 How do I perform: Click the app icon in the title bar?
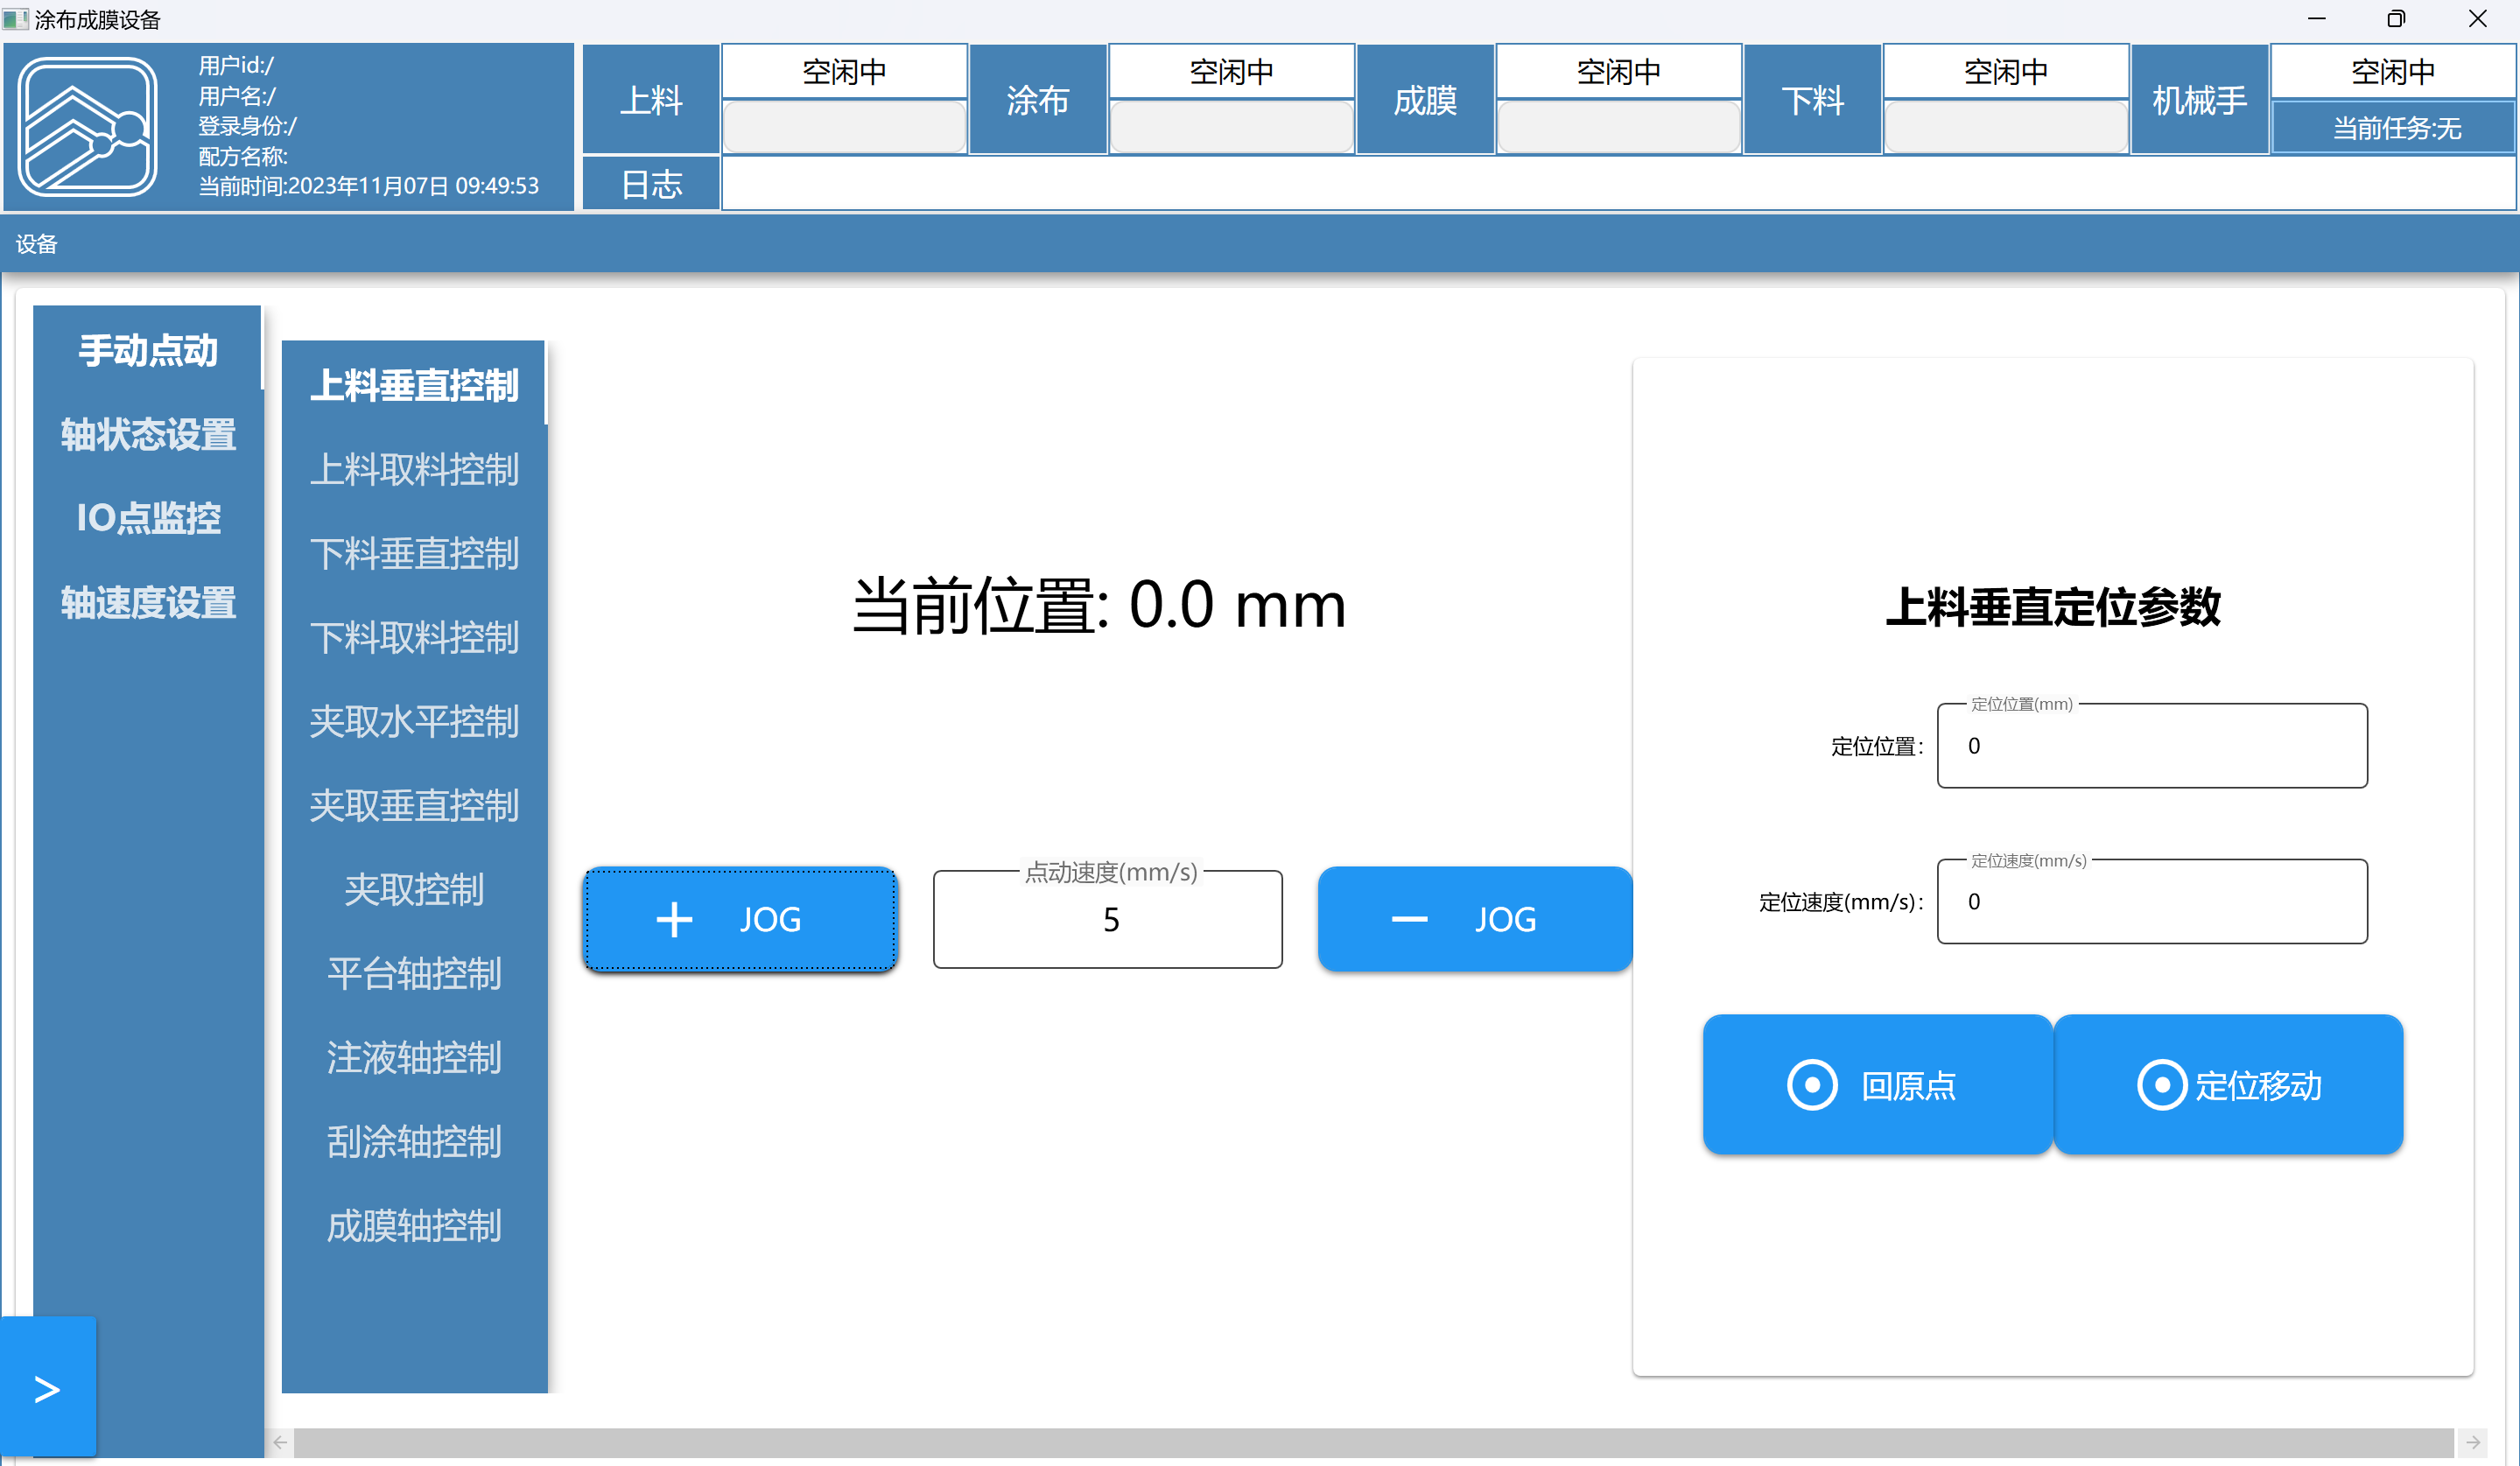(15, 19)
